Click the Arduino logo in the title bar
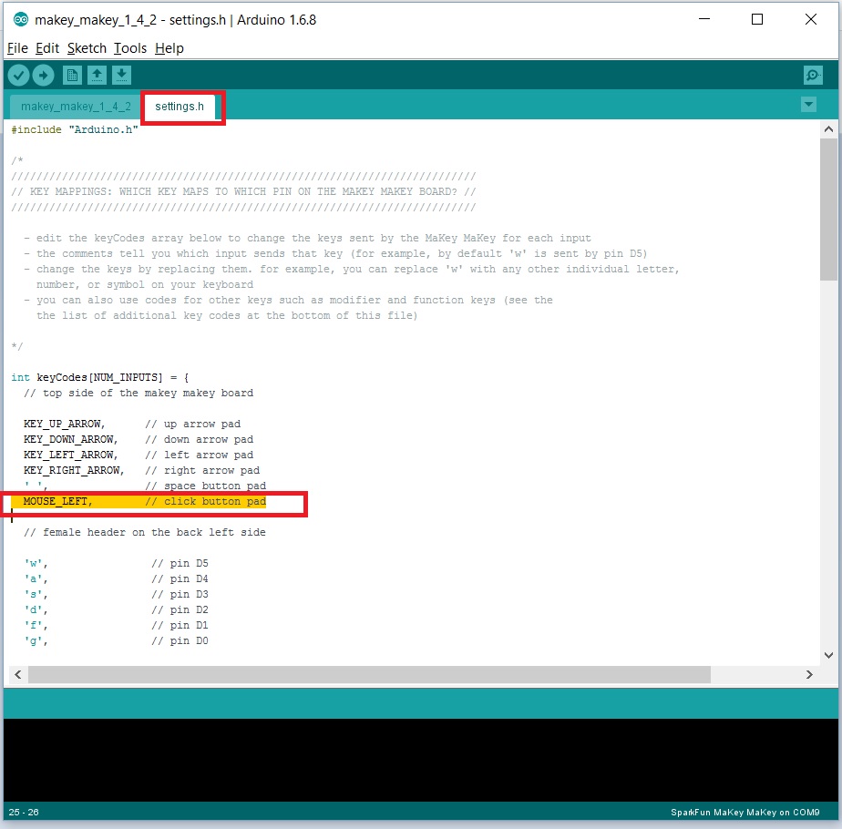Image resolution: width=842 pixels, height=829 pixels. pos(20,19)
